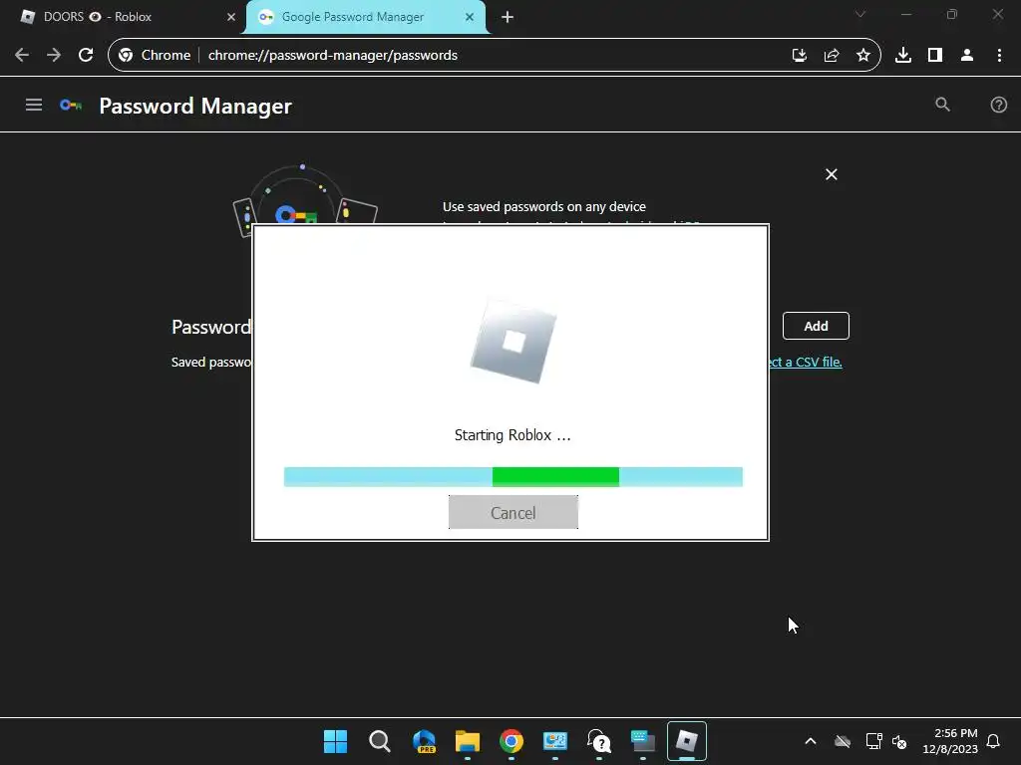Search passwords with magnifier icon

point(942,104)
